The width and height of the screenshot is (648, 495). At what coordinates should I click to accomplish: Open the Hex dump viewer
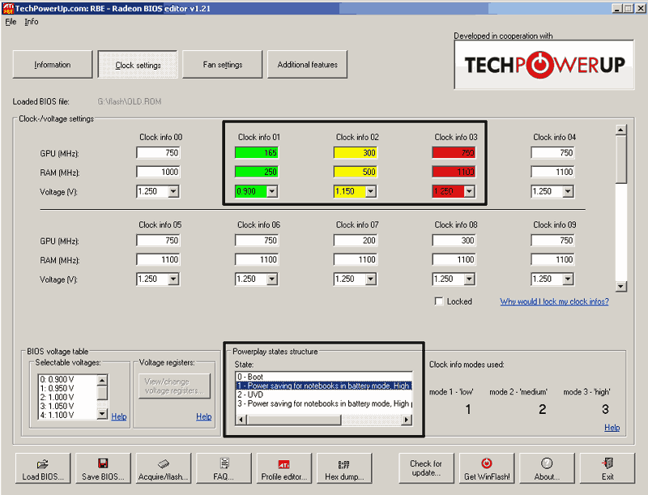[x=344, y=469]
